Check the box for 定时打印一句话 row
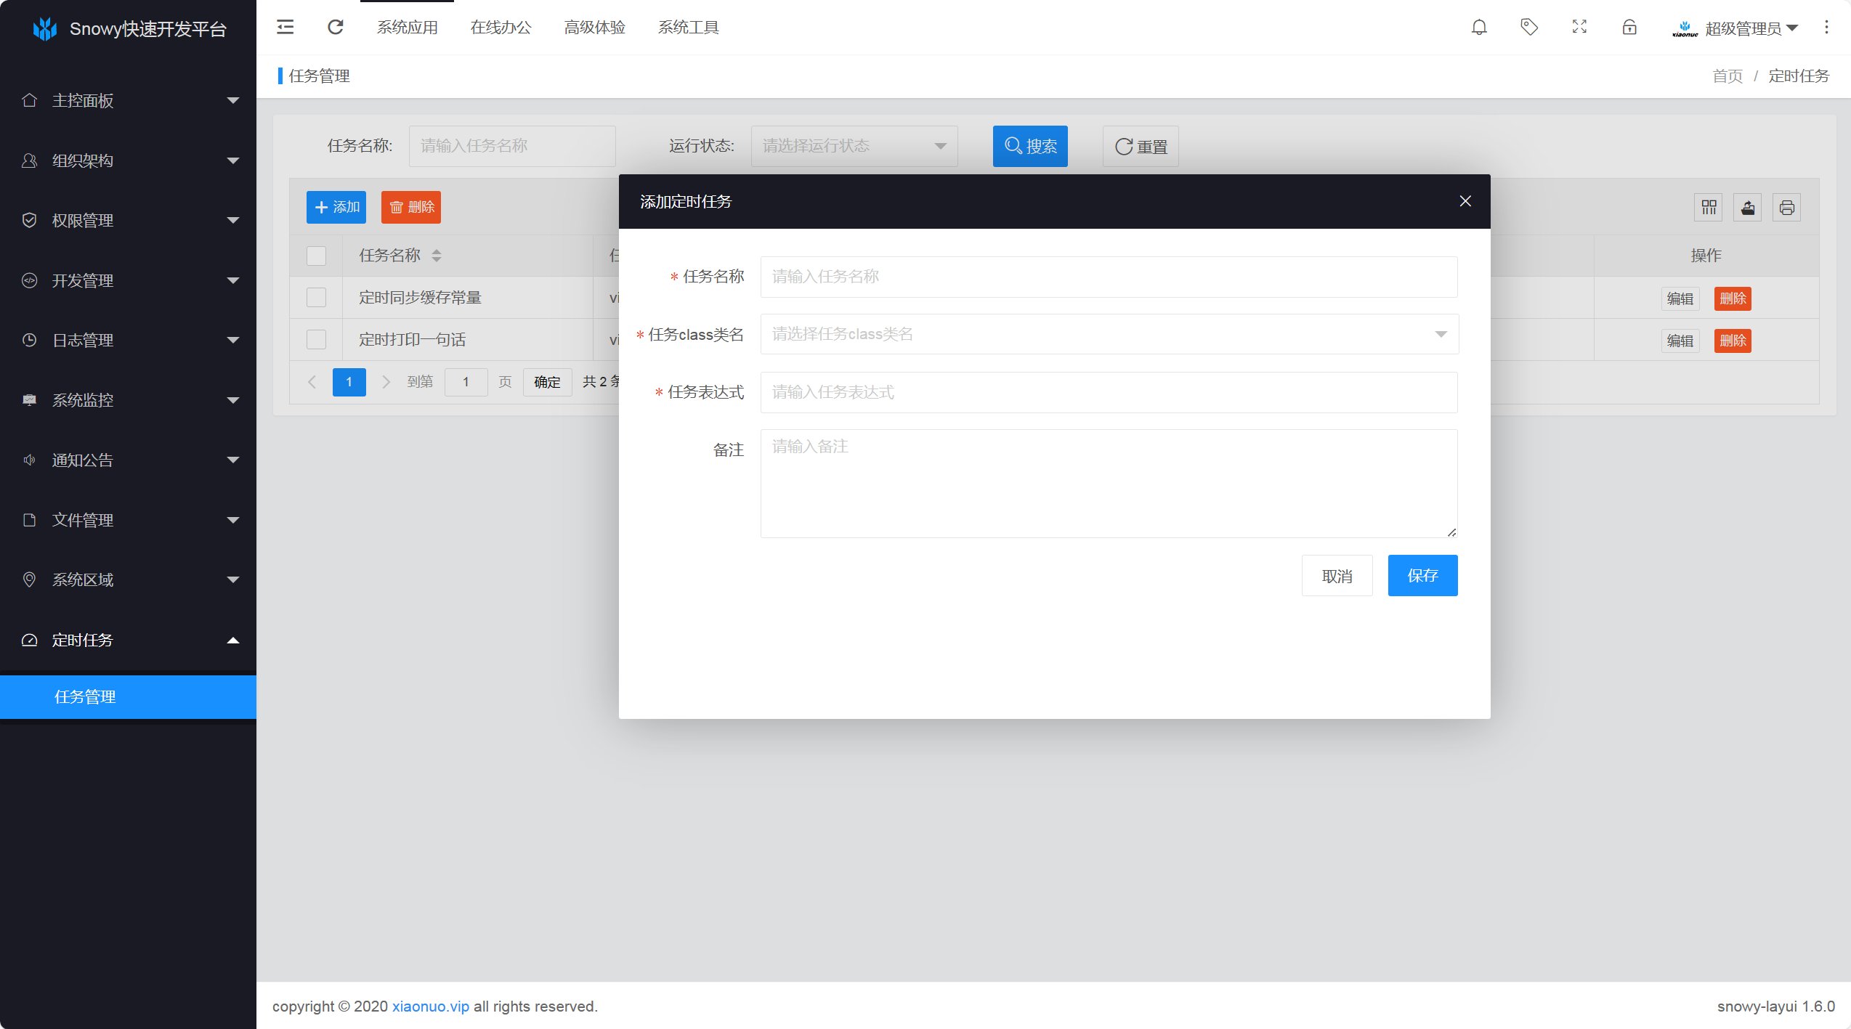Screen dimensions: 1851x1029 [x=316, y=340]
